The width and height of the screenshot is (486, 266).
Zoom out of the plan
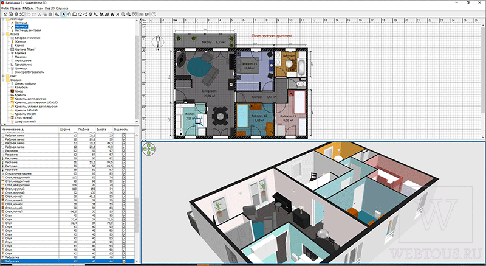click(x=129, y=14)
